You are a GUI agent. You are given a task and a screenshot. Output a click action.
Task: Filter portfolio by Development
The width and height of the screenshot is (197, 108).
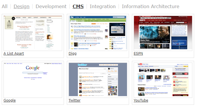[x=51, y=6]
